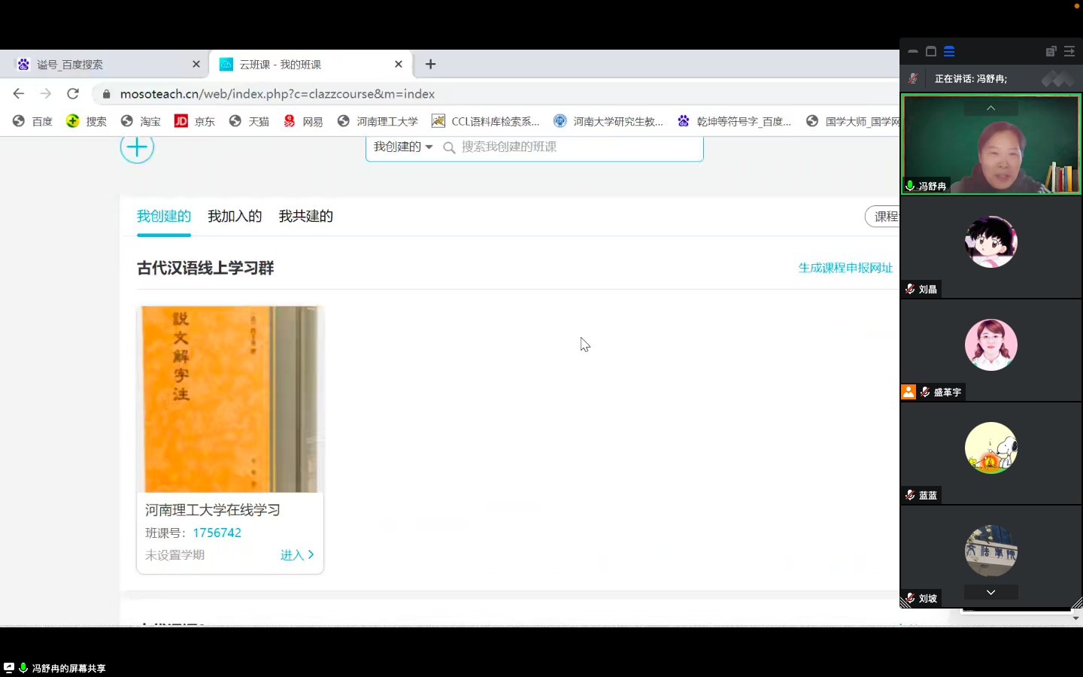Switch video panel to minimized strip view
This screenshot has width=1083, height=677.
click(913, 51)
